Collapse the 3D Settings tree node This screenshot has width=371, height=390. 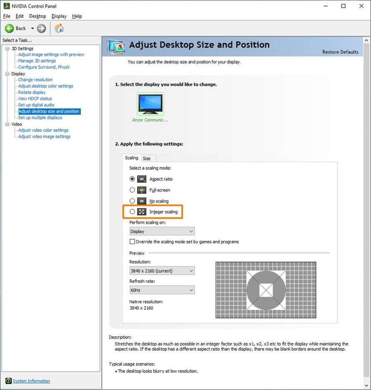pyautogui.click(x=7, y=49)
